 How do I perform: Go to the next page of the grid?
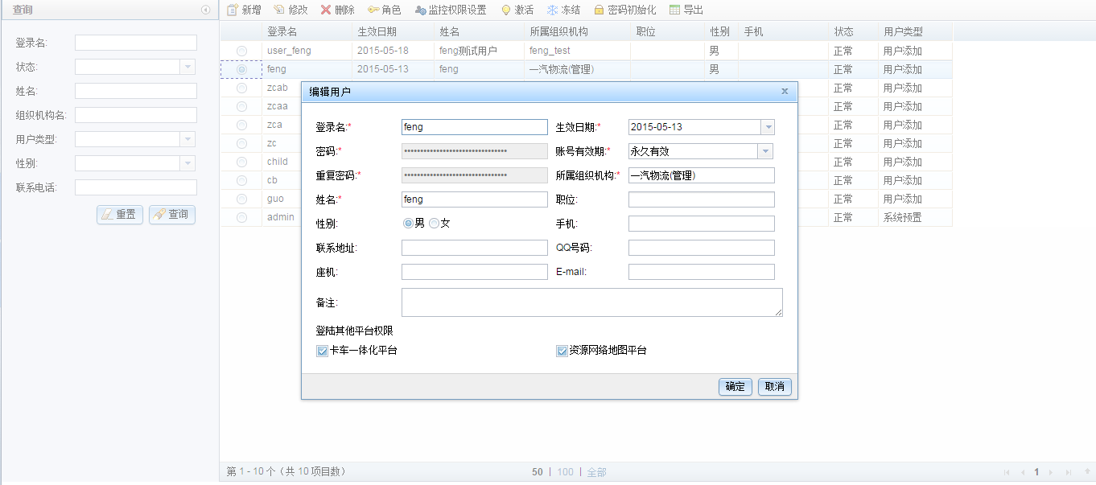[1051, 472]
